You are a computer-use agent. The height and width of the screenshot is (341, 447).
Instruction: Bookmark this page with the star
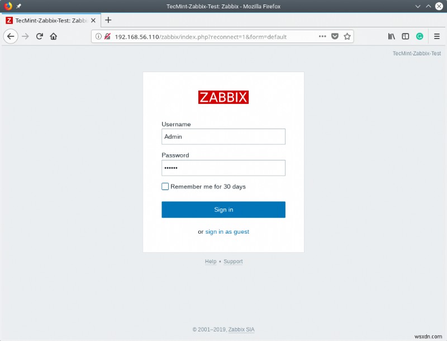(x=347, y=36)
